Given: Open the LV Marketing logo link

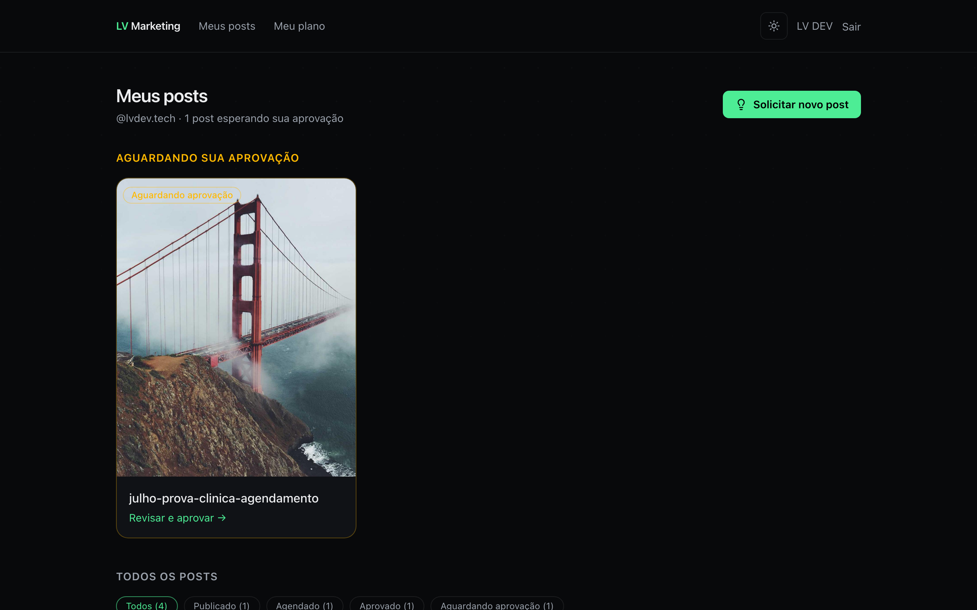Looking at the screenshot, I should coord(148,26).
